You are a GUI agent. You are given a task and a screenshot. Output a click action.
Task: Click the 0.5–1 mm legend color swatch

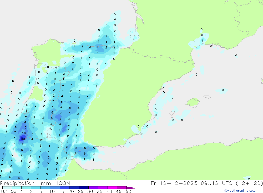click(x=17, y=188)
